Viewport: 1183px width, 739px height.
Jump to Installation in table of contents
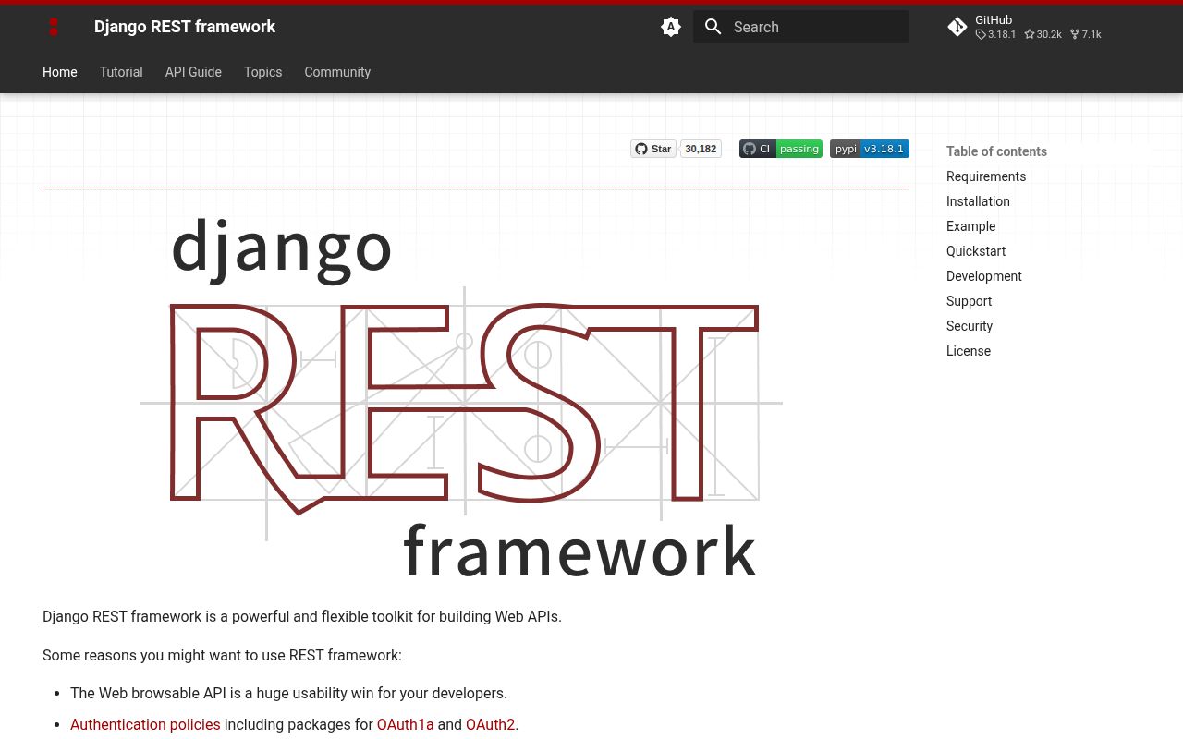coord(978,201)
